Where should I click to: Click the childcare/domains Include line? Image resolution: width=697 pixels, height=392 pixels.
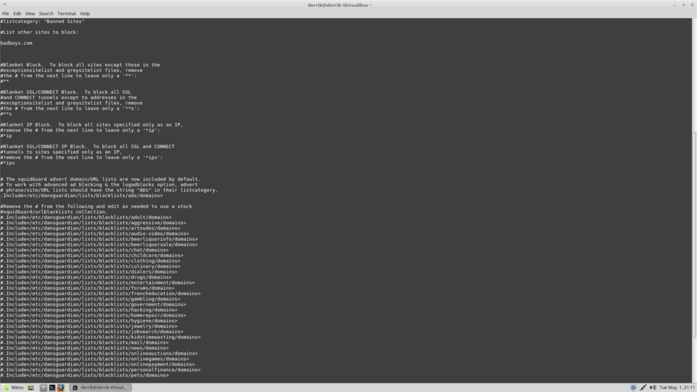click(x=92, y=255)
